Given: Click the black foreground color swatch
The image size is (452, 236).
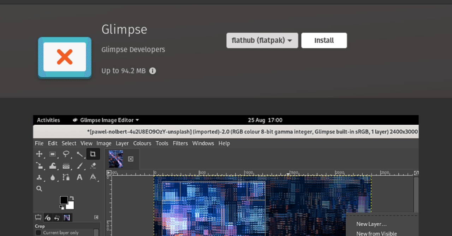Looking at the screenshot, I should pyautogui.click(x=64, y=200).
